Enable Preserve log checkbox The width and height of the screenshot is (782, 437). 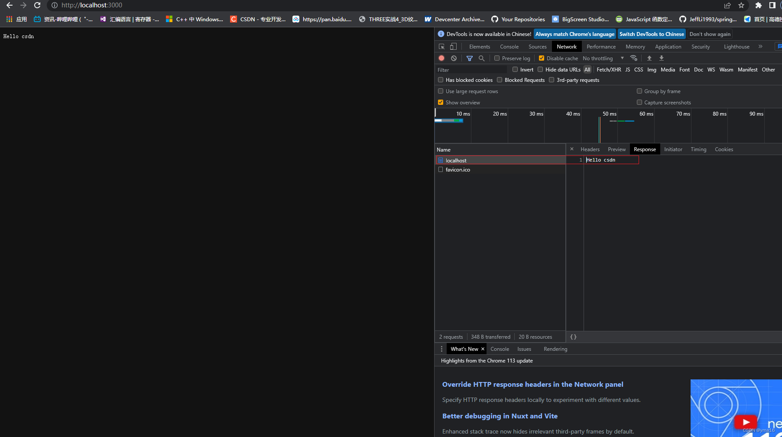coord(497,58)
